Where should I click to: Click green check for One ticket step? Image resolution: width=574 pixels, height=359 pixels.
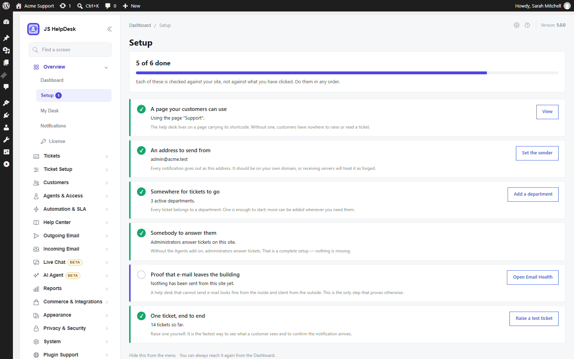141,316
